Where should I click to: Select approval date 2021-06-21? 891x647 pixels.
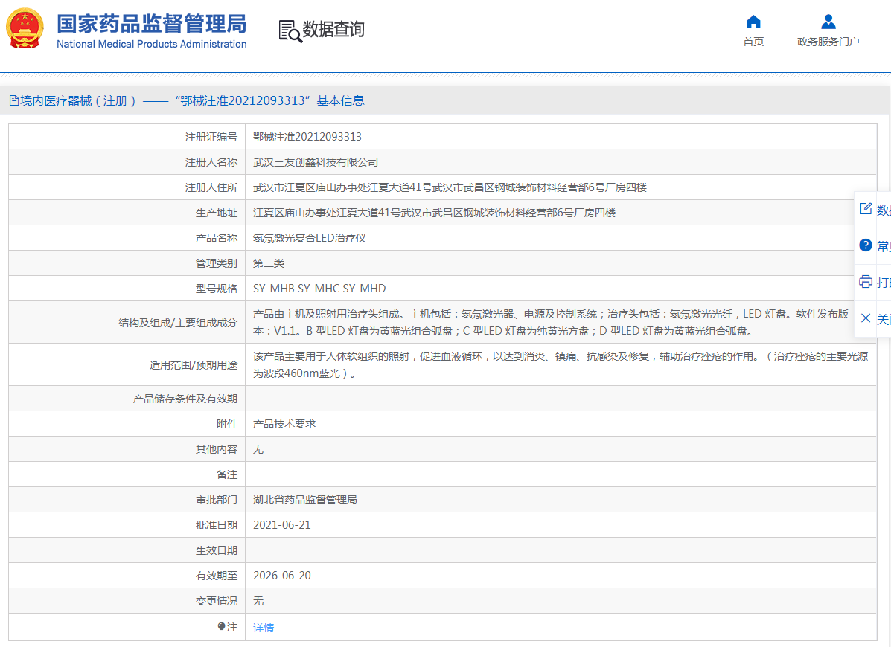(x=282, y=525)
